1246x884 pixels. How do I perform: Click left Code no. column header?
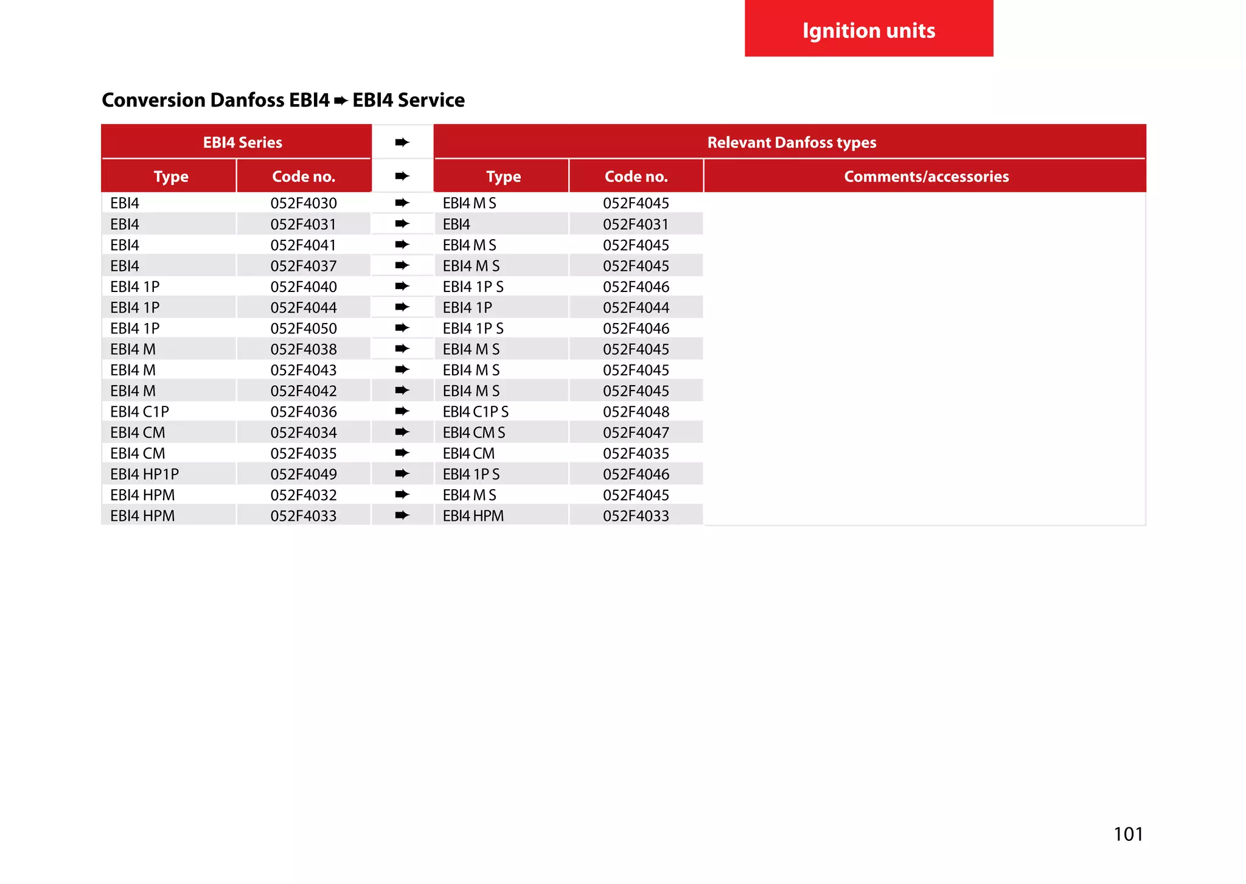point(304,176)
